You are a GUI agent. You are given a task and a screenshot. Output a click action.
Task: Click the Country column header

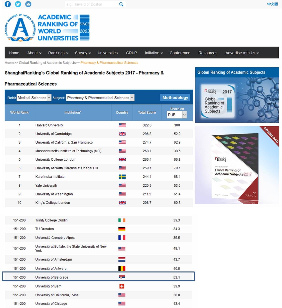[x=122, y=113]
